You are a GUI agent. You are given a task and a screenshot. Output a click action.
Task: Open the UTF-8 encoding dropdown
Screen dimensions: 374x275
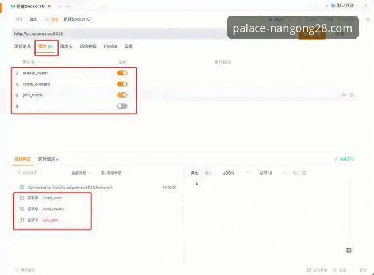tap(272, 173)
